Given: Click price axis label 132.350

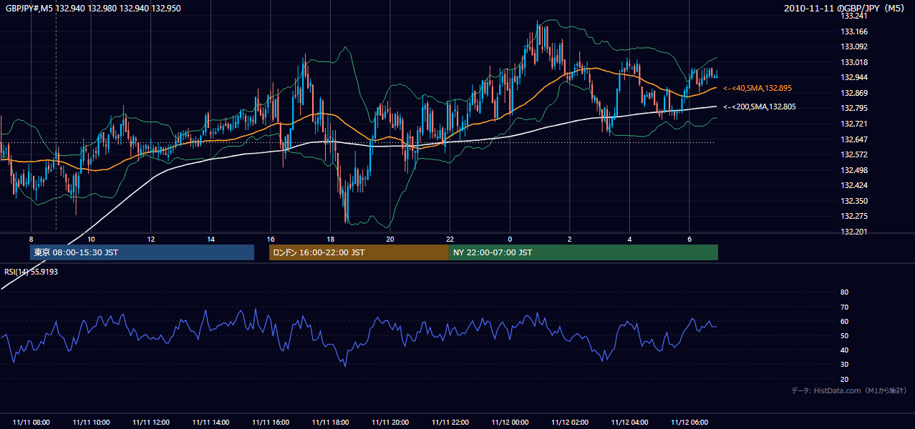Looking at the screenshot, I should (x=855, y=201).
